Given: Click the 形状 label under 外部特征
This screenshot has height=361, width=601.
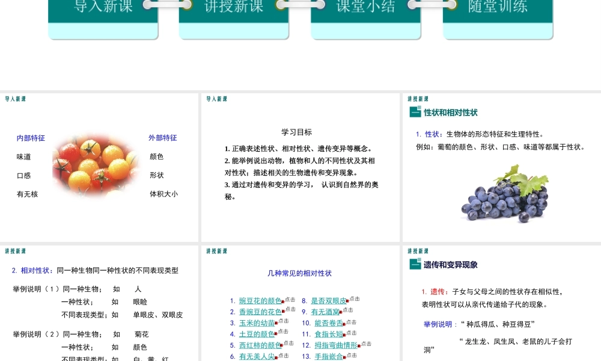Looking at the screenshot, I should click(156, 175).
